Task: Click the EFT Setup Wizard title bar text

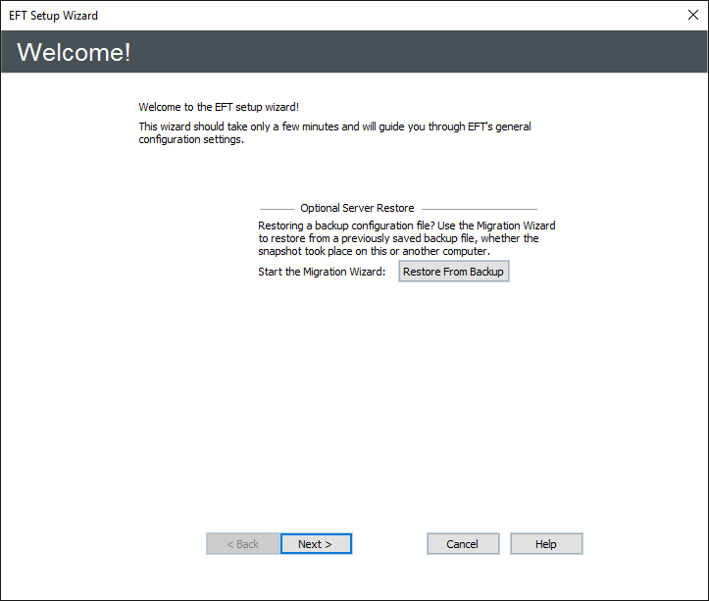Action: pos(54,16)
